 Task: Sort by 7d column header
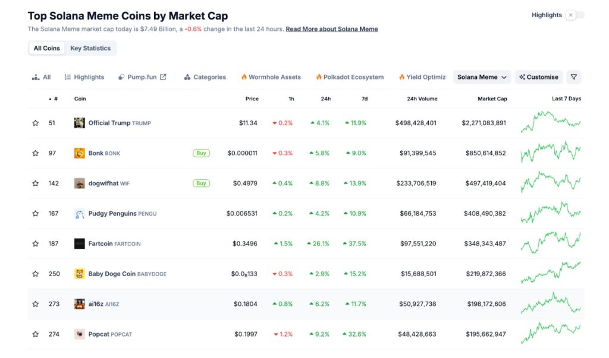365,99
